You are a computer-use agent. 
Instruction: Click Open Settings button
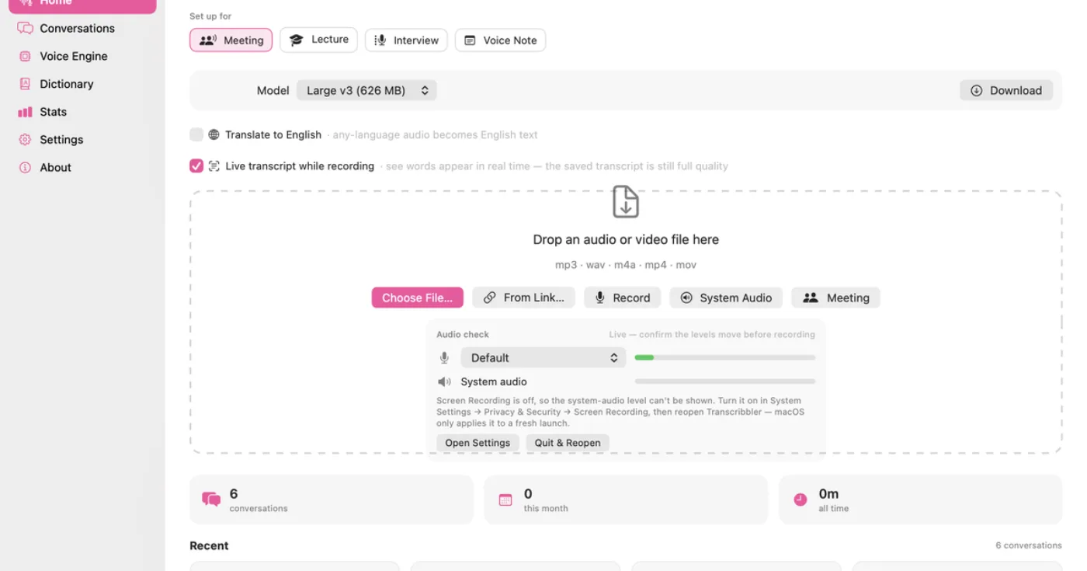click(x=478, y=443)
